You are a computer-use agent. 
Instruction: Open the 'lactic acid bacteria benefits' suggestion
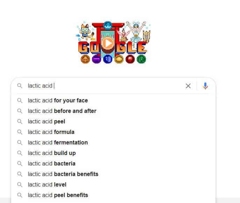[x=113, y=174]
